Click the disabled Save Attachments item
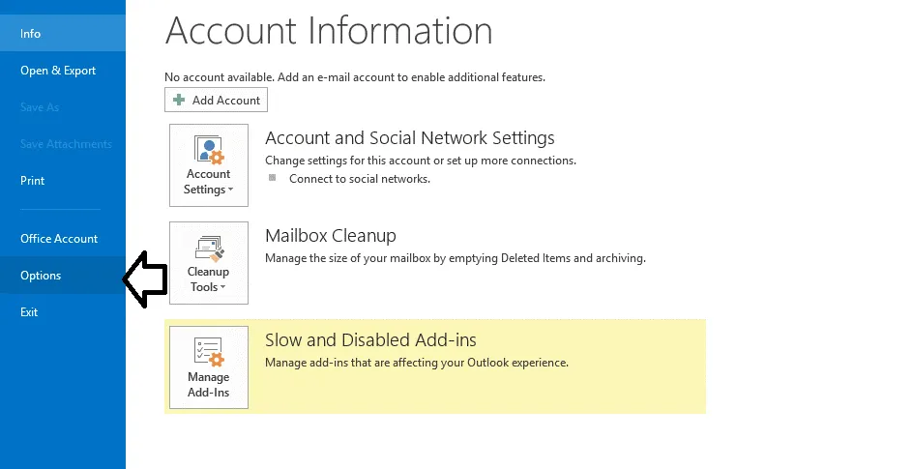 point(62,144)
